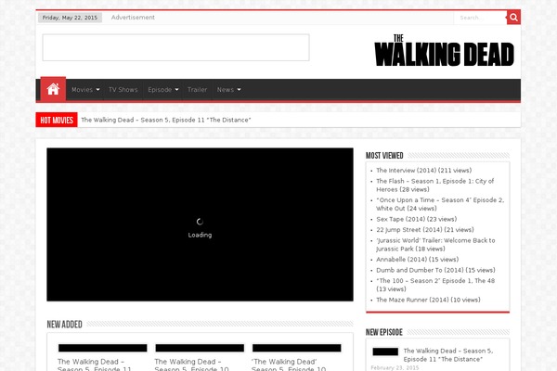Open The Flash Season 1 Episode 1 link

pyautogui.click(x=434, y=185)
